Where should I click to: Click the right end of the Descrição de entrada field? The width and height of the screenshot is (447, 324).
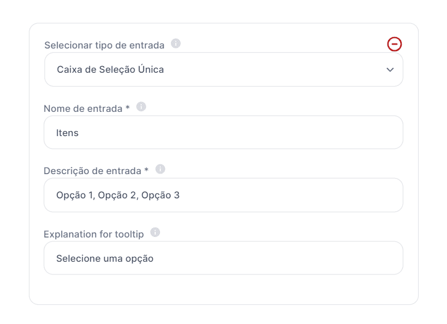(386, 195)
